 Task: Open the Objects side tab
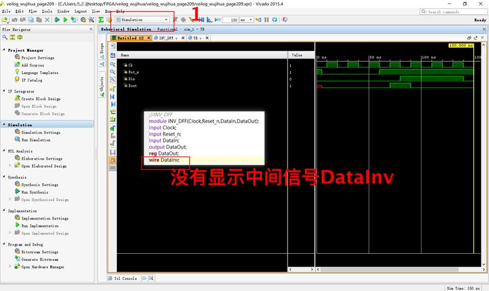click(x=102, y=86)
